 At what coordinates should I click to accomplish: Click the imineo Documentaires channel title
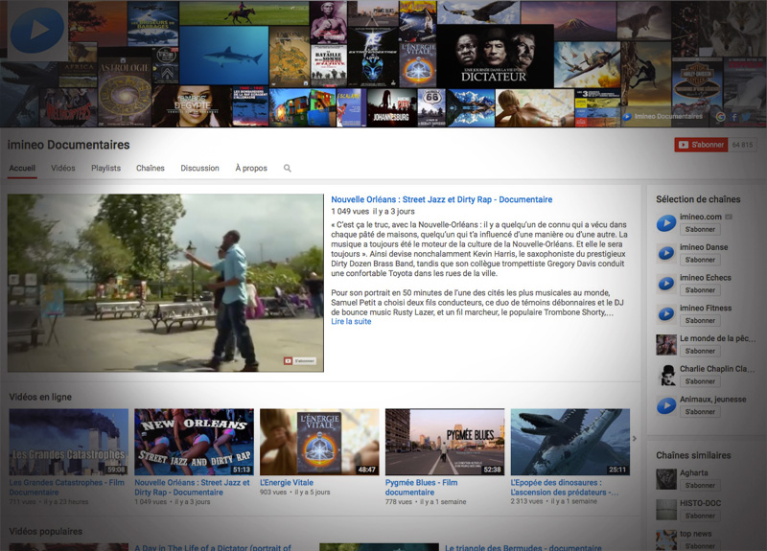pos(68,145)
